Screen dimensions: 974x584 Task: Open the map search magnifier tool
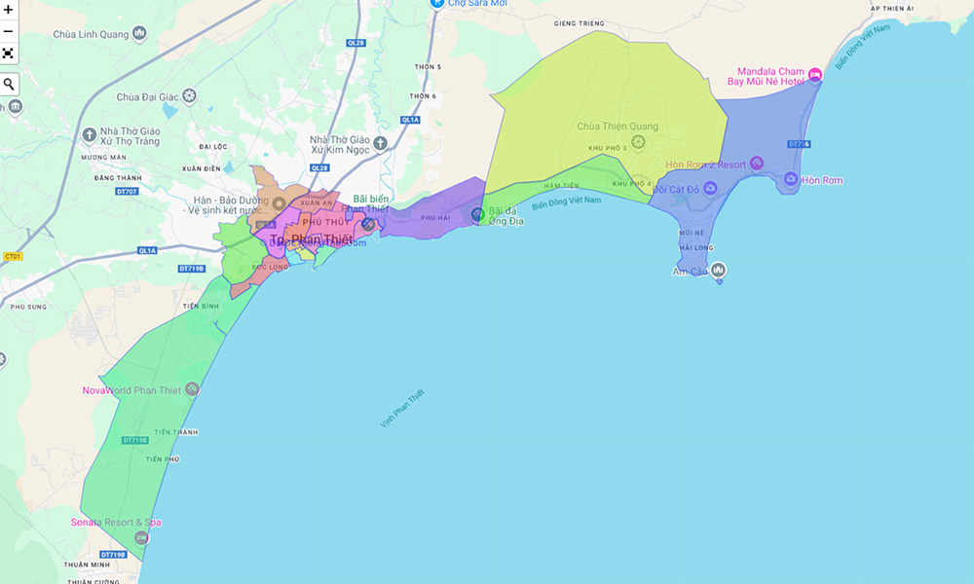(9, 84)
